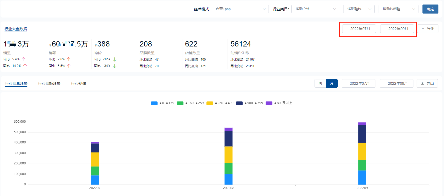444x196 pixels.
Task: Expand the 运动户外 category dropdown
Action: point(315,9)
